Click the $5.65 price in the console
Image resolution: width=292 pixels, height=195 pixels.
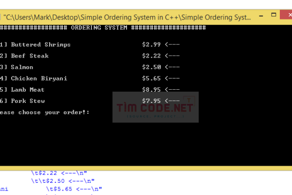coord(151,78)
